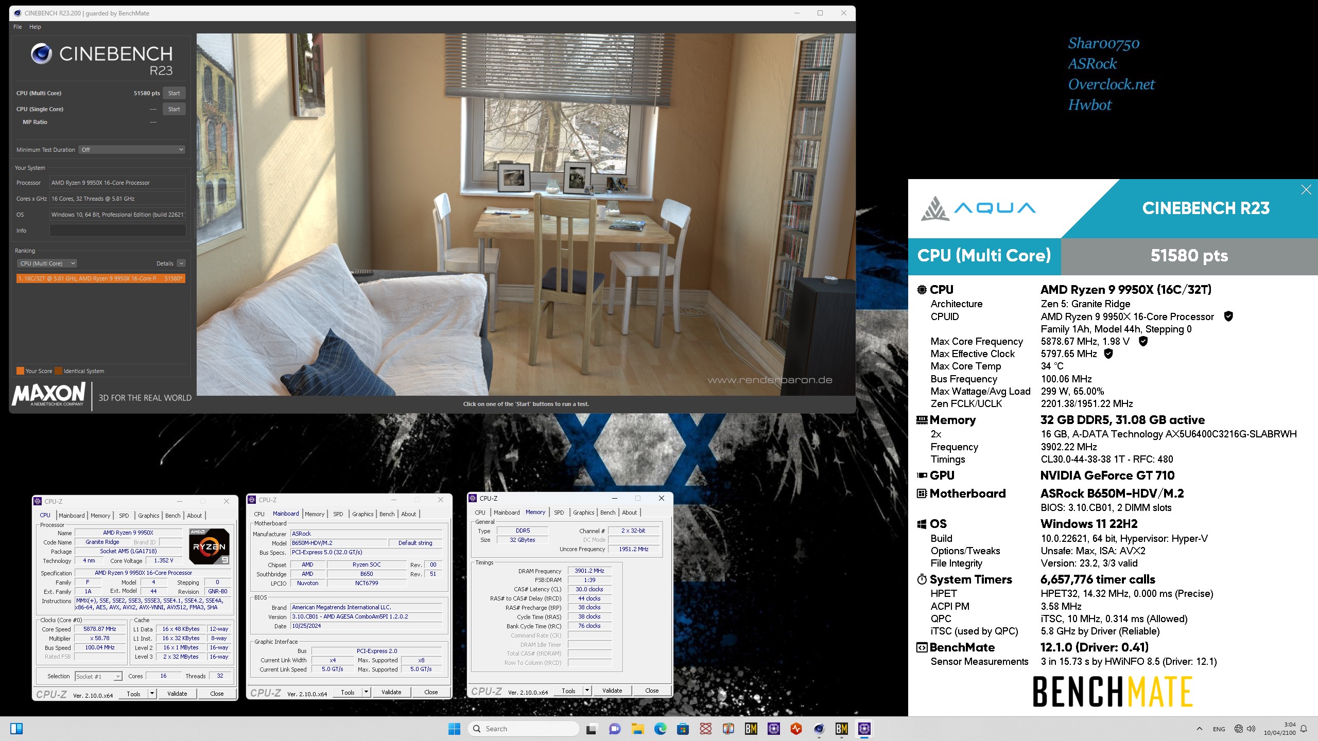Click the BenchMate logo at panel bottom

(1113, 692)
